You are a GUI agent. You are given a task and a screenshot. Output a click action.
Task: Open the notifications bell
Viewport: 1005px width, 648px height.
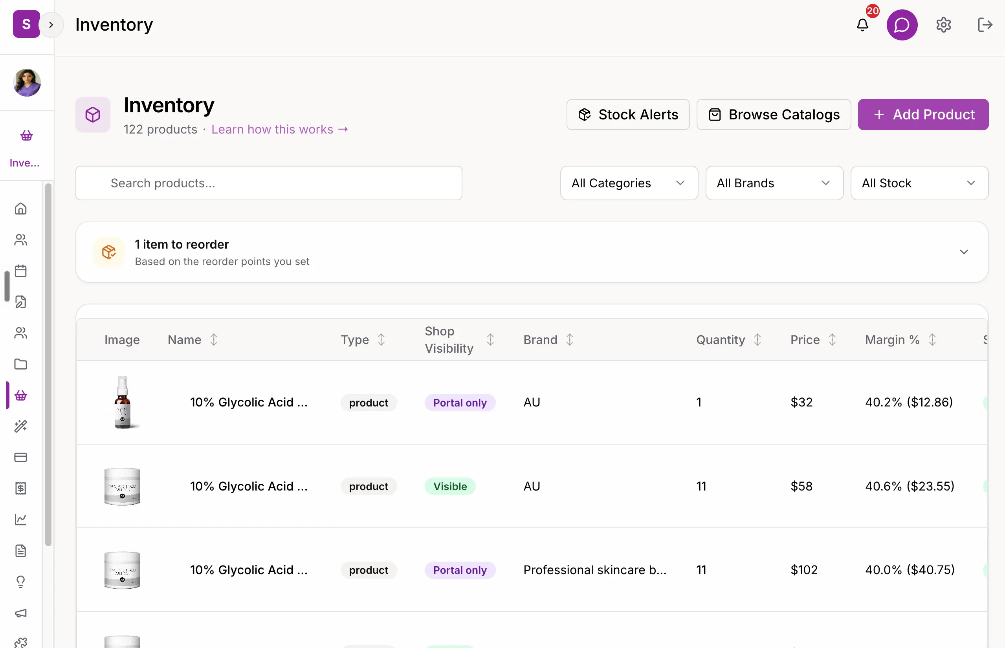click(862, 25)
